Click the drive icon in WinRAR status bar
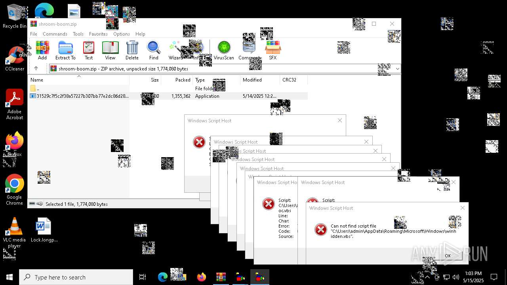 point(32,204)
